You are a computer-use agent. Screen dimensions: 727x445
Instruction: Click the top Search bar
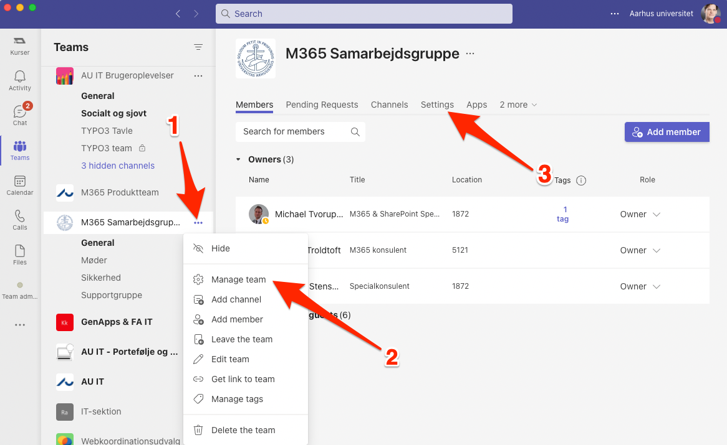[x=364, y=14]
